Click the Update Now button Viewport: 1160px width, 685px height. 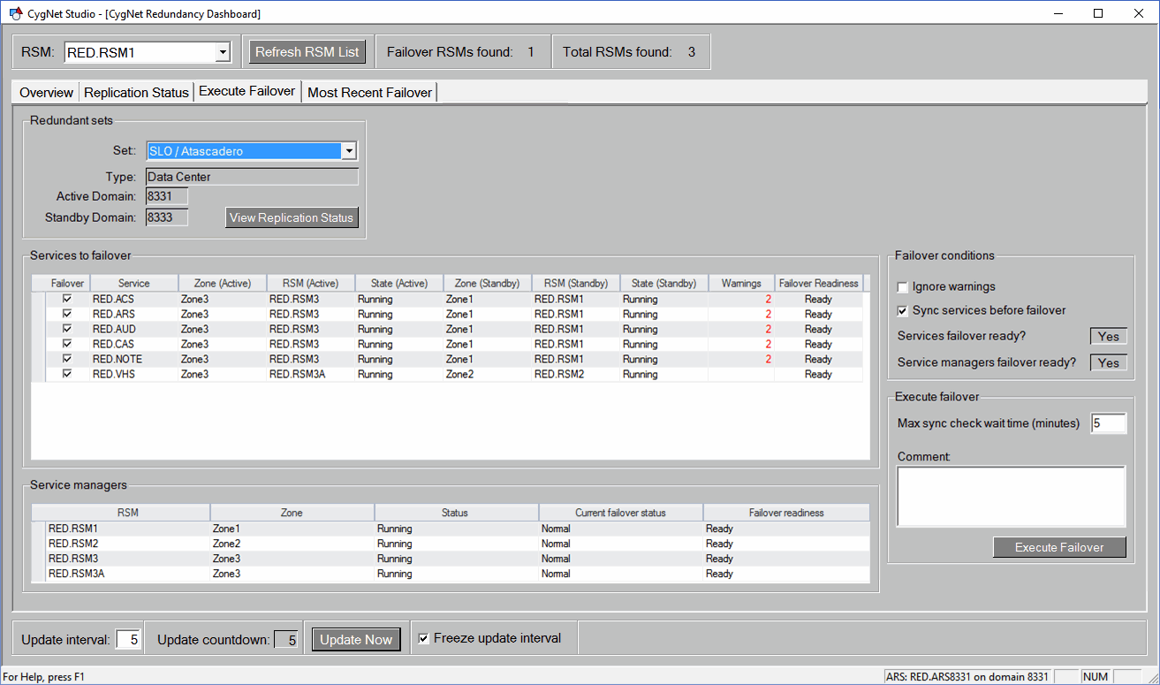click(x=356, y=640)
